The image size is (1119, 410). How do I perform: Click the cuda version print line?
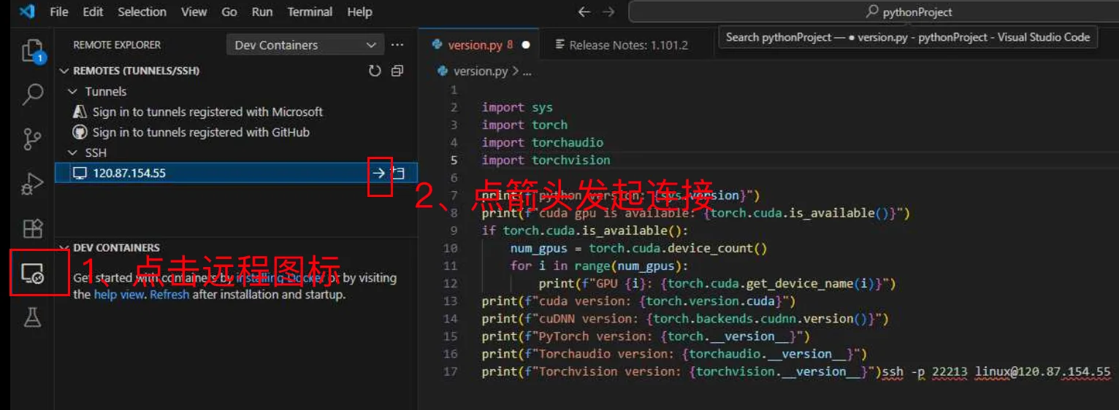coord(638,301)
